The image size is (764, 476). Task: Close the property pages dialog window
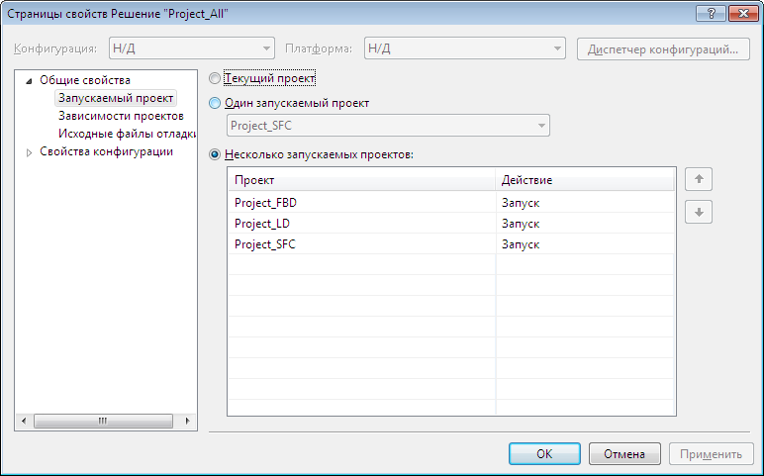[740, 14]
